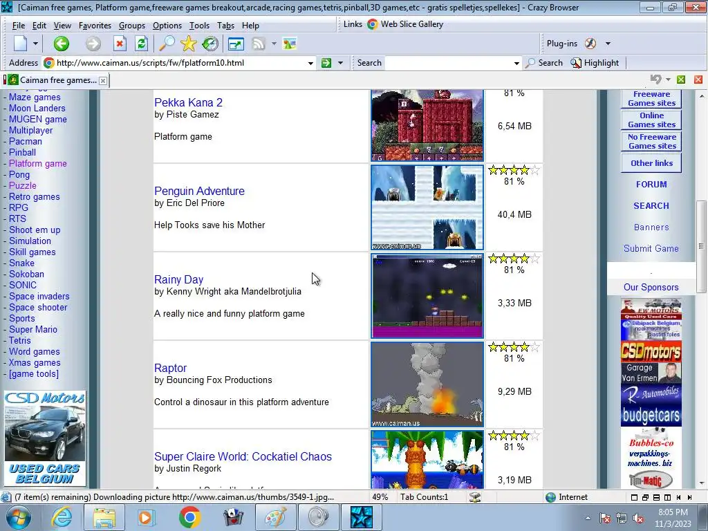Click the green X icon on tab bar

tap(681, 80)
